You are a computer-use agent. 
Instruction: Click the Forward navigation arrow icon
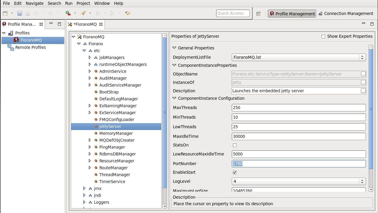[x=50, y=13]
